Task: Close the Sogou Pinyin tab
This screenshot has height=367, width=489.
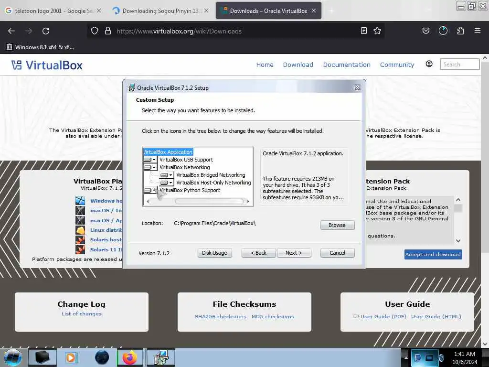Action: click(206, 11)
